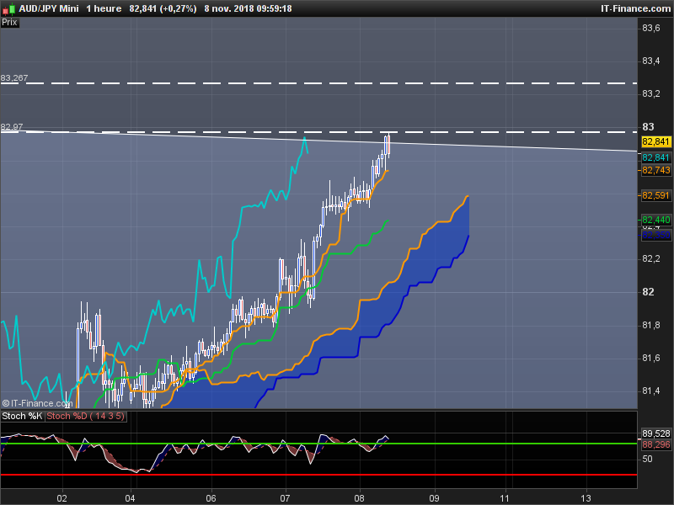The height and width of the screenshot is (505, 674).
Task: Open the IT-Finance.com link at top right
Action: pos(635,8)
